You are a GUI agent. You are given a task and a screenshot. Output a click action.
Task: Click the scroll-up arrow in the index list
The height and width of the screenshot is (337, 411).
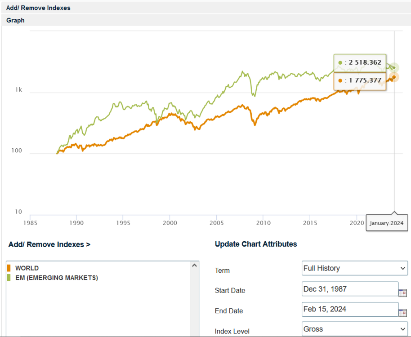tap(195, 266)
